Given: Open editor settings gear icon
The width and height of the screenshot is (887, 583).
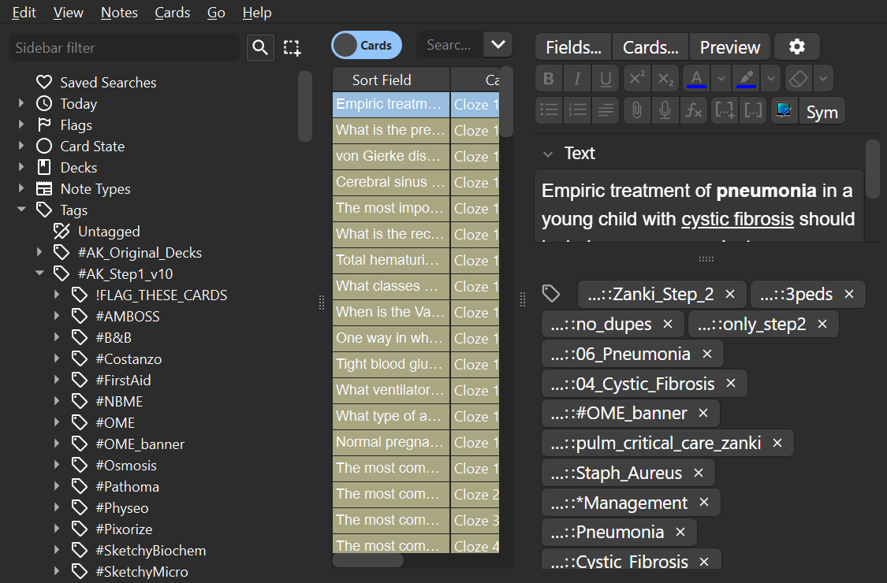Looking at the screenshot, I should (x=797, y=47).
